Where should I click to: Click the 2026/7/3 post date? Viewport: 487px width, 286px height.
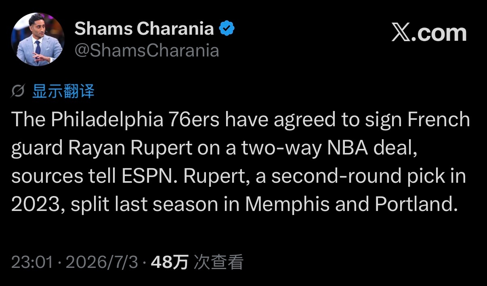click(102, 263)
